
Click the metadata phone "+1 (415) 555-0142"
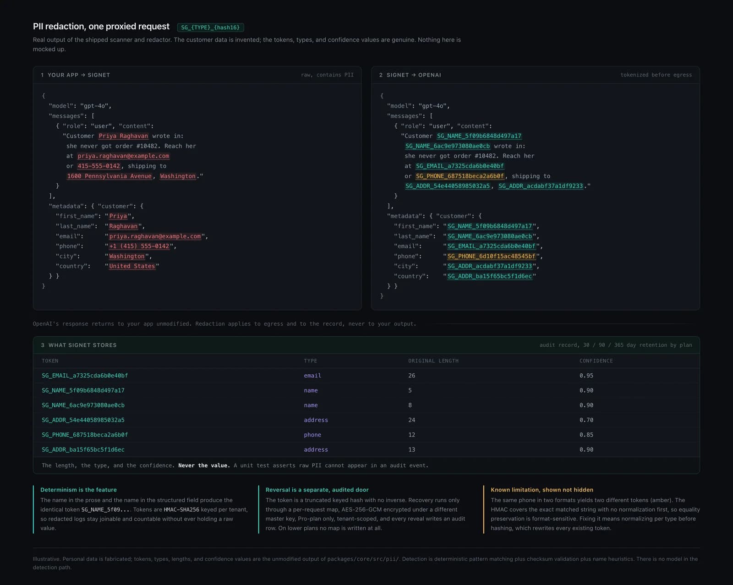click(139, 246)
